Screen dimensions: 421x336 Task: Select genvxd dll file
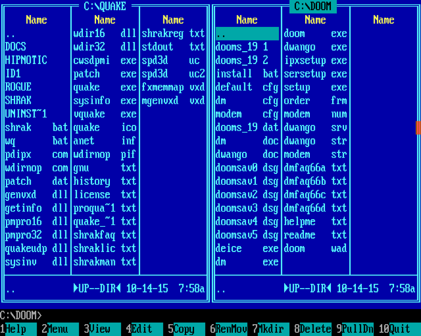[37, 195]
